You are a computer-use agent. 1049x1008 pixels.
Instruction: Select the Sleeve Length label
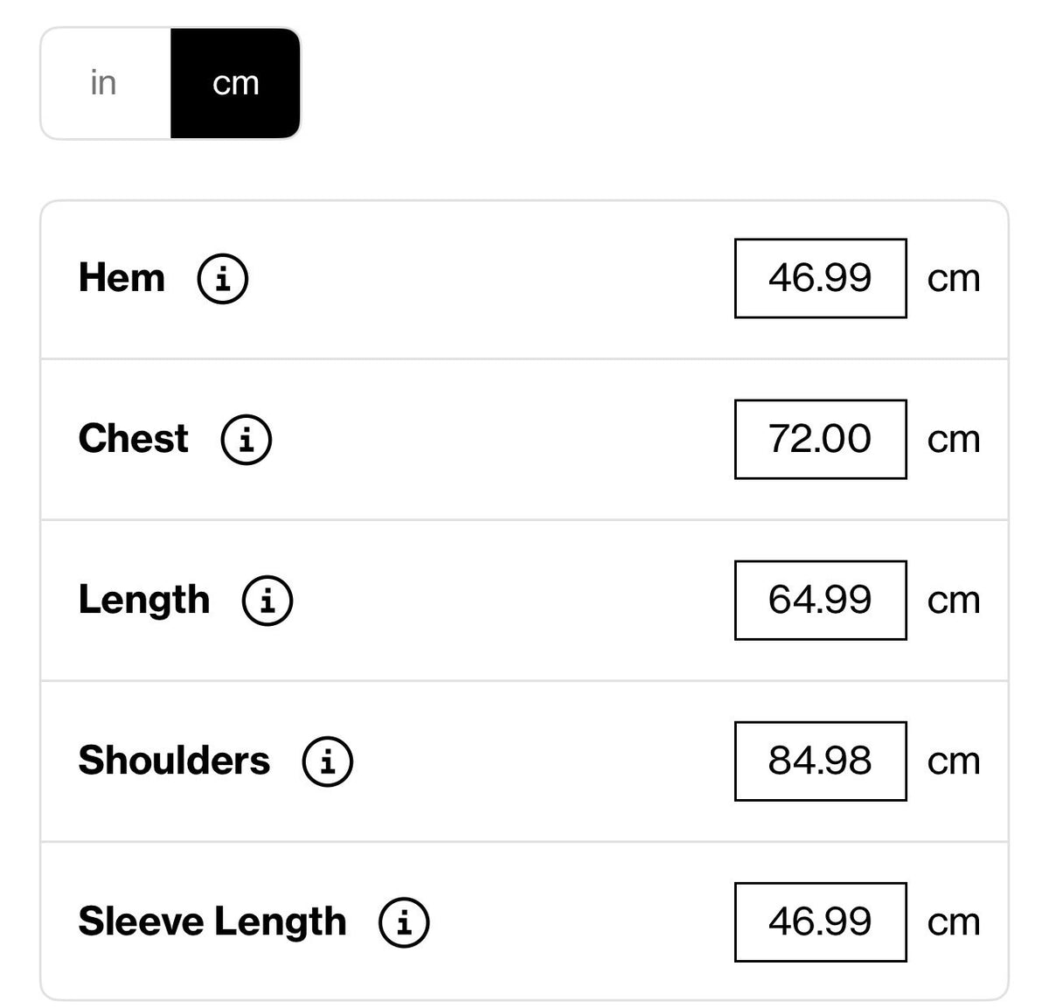[x=212, y=922]
